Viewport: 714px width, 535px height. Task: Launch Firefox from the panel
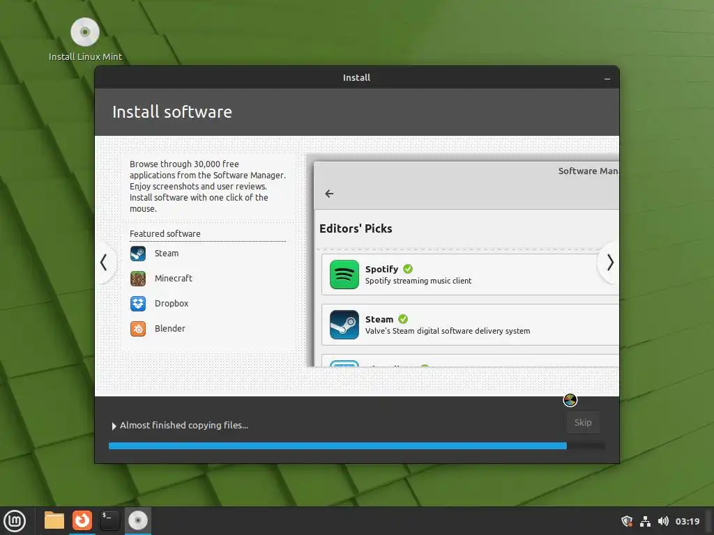[x=82, y=520]
